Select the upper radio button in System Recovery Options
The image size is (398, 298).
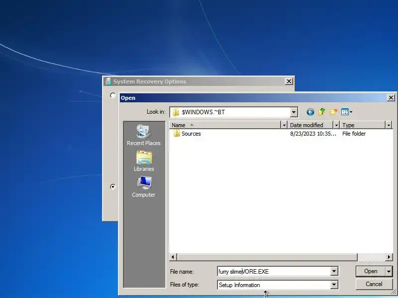click(x=113, y=95)
